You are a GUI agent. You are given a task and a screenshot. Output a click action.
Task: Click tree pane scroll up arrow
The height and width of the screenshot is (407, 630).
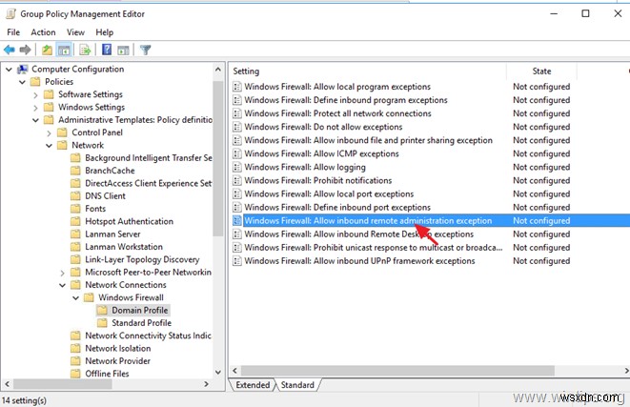[x=218, y=70]
